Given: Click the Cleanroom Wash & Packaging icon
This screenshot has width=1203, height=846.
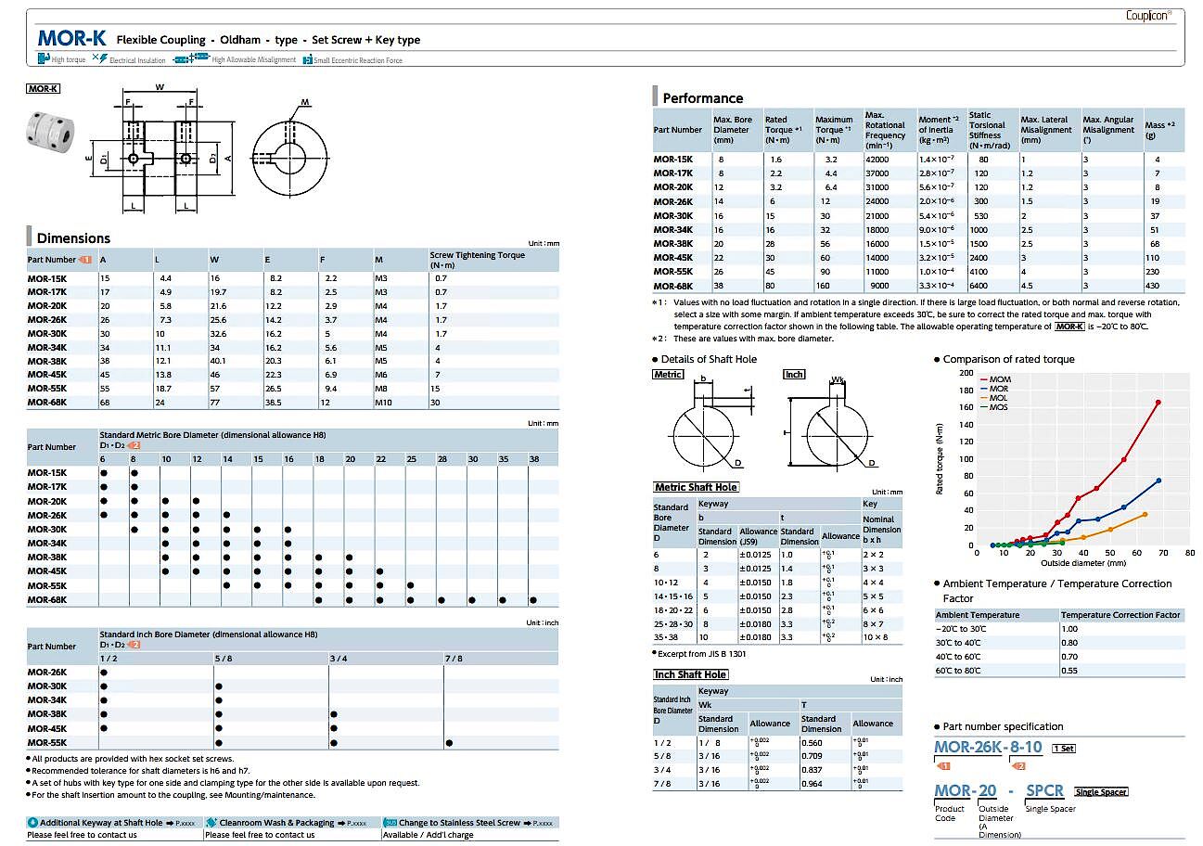Looking at the screenshot, I should [211, 823].
